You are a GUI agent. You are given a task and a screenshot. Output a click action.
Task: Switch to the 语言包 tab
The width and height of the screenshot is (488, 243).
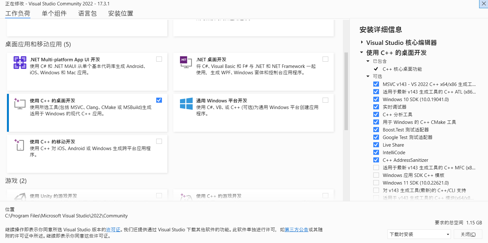[x=87, y=13]
